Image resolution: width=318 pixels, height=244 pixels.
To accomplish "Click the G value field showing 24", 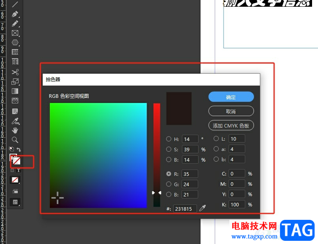I will 190,184.
